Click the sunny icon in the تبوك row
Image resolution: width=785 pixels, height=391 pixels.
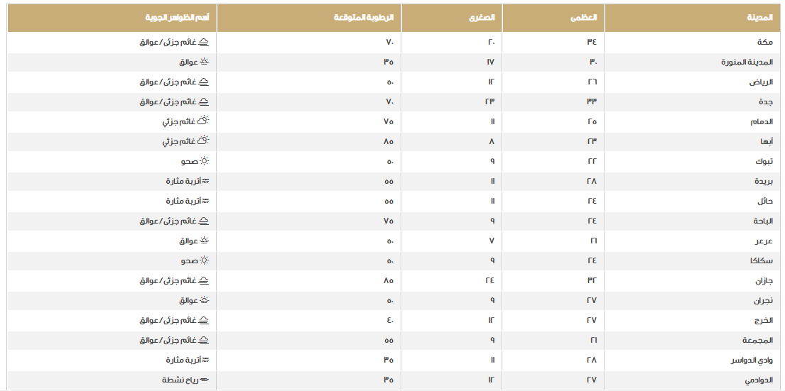pos(204,161)
